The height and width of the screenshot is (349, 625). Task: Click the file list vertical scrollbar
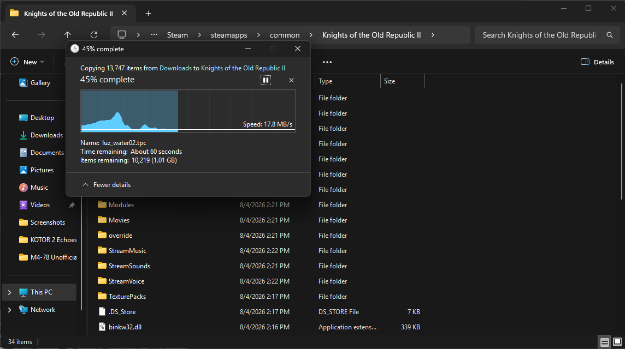pyautogui.click(x=621, y=141)
